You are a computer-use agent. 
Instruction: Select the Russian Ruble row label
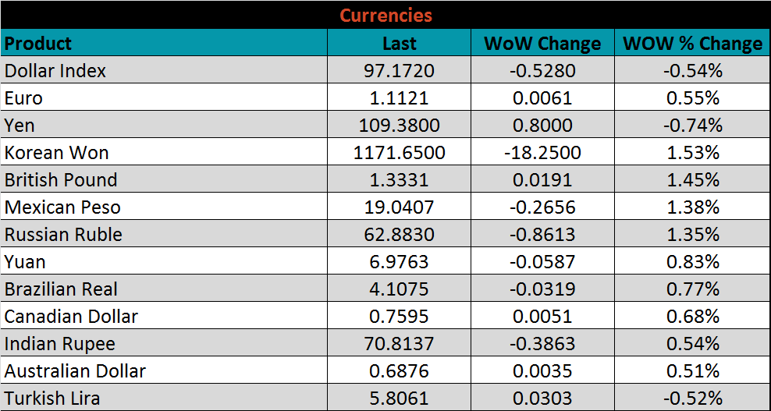(x=63, y=235)
